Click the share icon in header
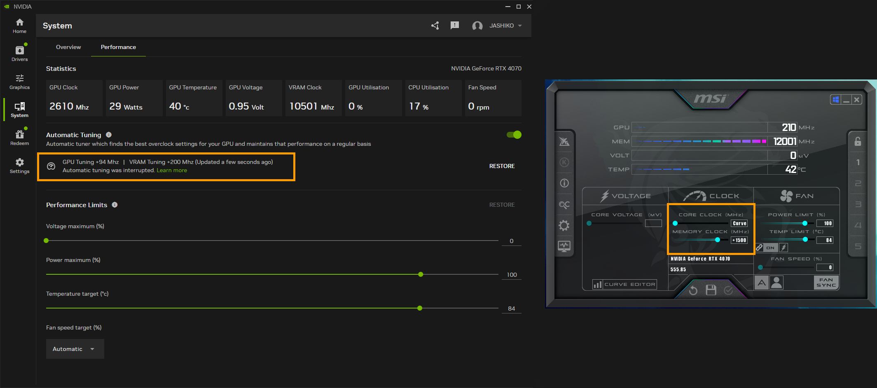Screen dimensions: 877x388 point(435,26)
